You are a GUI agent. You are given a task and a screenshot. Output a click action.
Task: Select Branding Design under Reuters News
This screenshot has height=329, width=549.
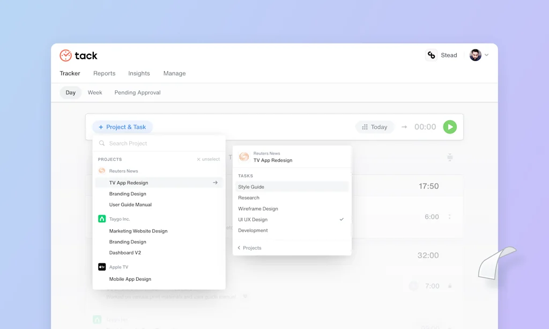click(128, 194)
